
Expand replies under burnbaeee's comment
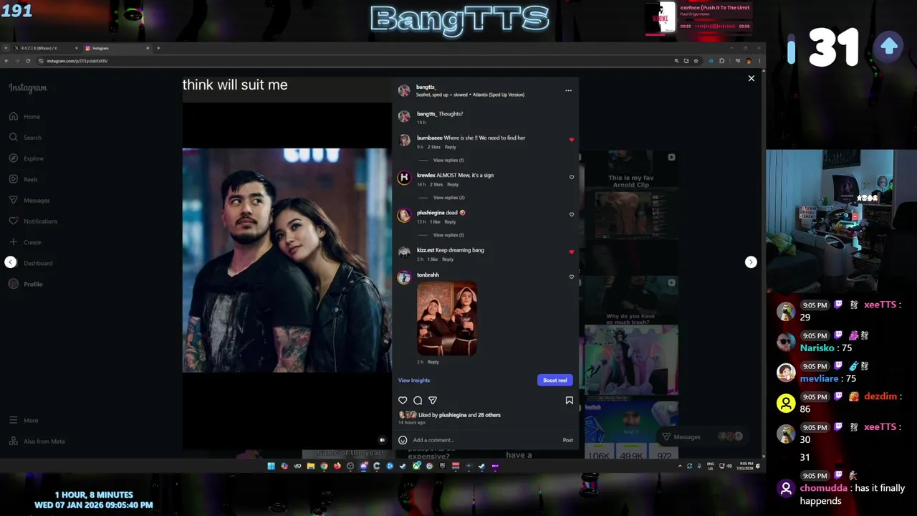tap(448, 160)
